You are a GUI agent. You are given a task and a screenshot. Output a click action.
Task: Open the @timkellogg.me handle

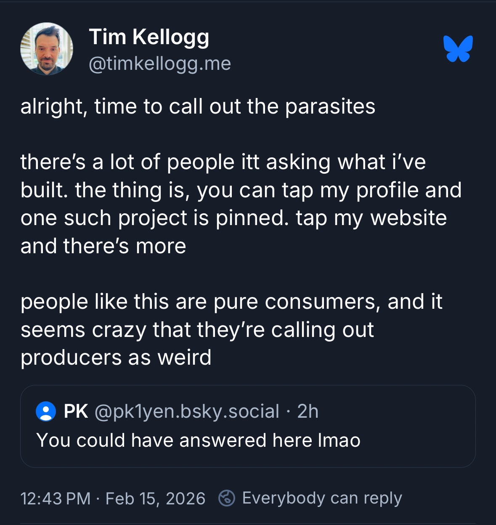(x=160, y=64)
